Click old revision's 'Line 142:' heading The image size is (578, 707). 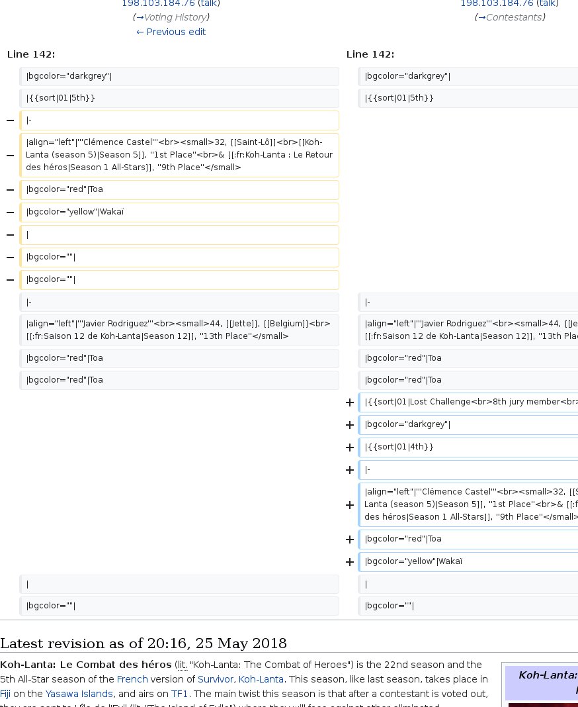click(x=31, y=54)
